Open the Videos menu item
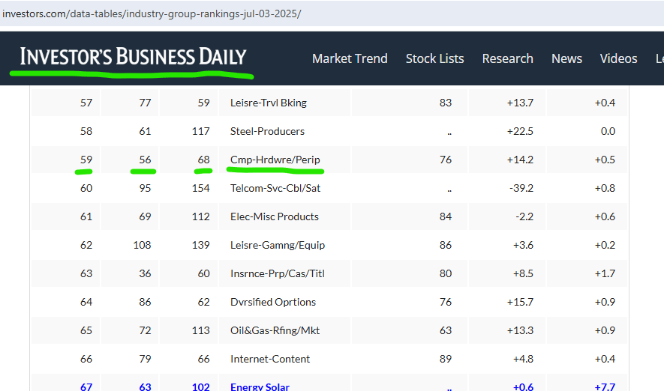This screenshot has height=391, width=664. (x=618, y=58)
